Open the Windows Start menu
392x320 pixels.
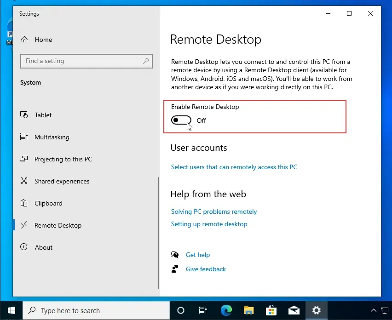pyautogui.click(x=11, y=310)
